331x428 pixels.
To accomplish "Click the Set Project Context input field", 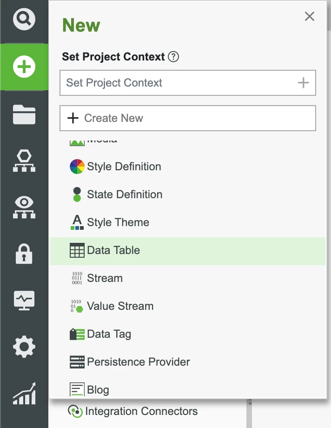I will click(177, 82).
